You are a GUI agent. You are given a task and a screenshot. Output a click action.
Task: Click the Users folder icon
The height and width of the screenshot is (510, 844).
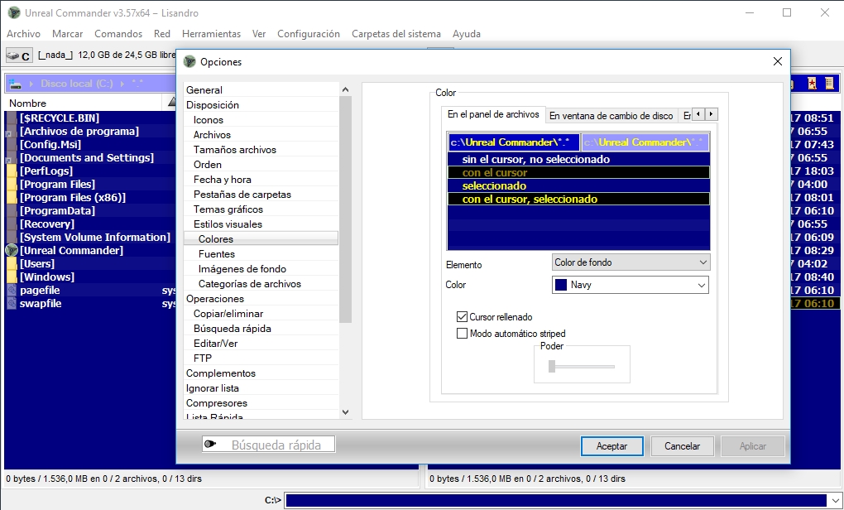click(x=12, y=264)
